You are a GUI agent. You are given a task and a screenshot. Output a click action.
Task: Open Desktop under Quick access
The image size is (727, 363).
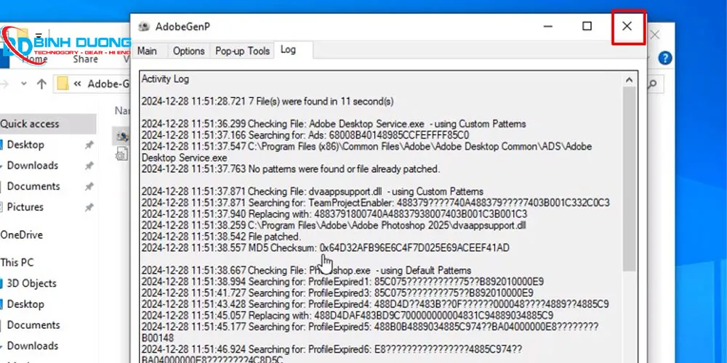[25, 144]
